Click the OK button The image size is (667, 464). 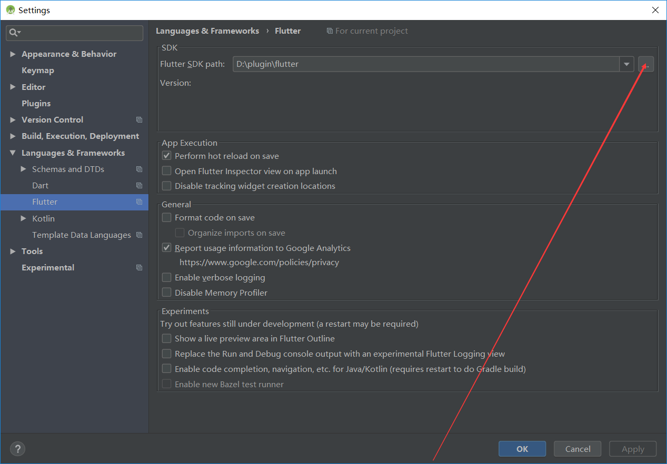[522, 449]
